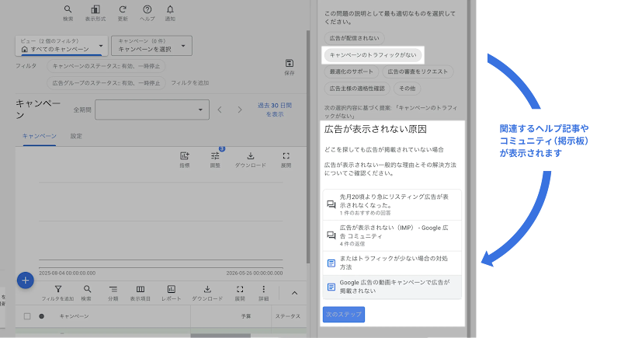621x338 pixels.
Task: Click 過去 30 日間を表示 link
Action: click(275, 110)
